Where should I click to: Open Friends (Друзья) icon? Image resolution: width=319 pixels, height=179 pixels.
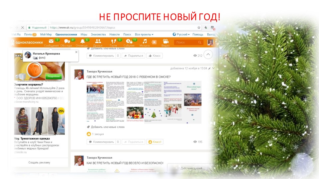coord(98,41)
